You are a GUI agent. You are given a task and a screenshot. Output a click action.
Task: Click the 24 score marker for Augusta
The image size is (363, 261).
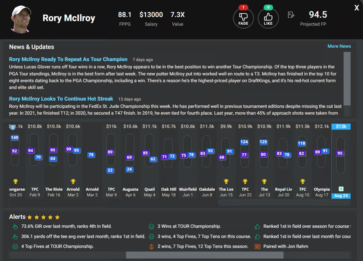[129, 169]
